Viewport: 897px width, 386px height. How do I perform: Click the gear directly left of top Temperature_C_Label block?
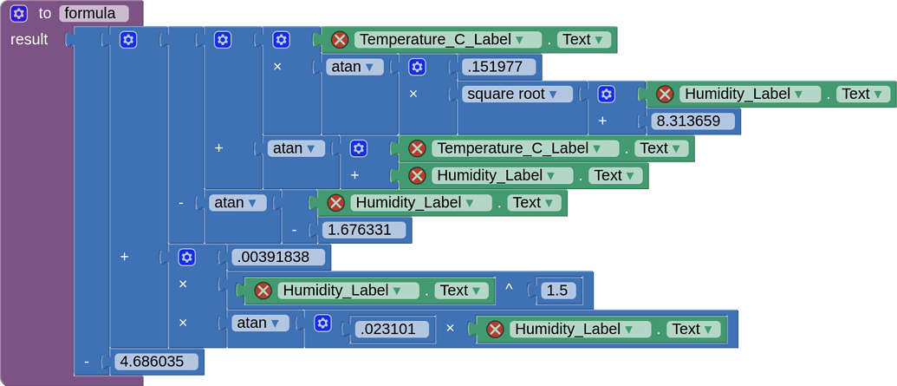[280, 40]
